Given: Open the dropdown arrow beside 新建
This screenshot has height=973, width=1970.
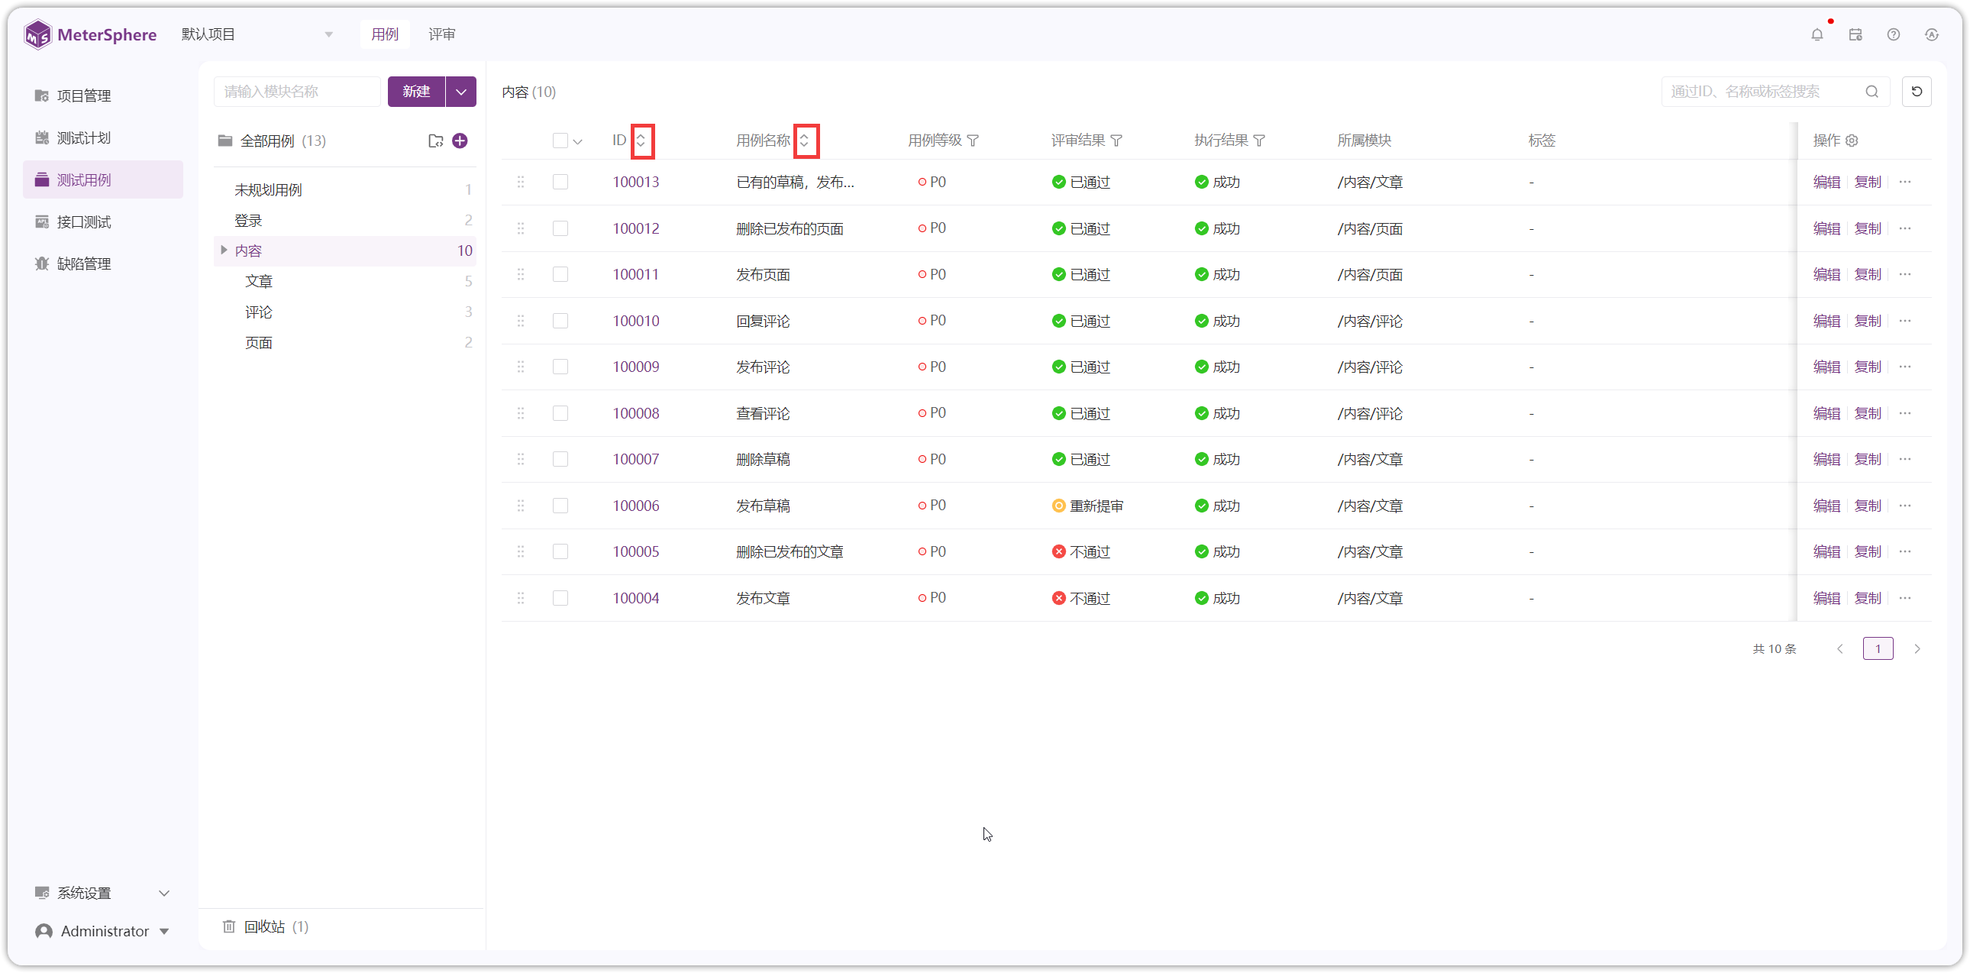Looking at the screenshot, I should pyautogui.click(x=461, y=92).
